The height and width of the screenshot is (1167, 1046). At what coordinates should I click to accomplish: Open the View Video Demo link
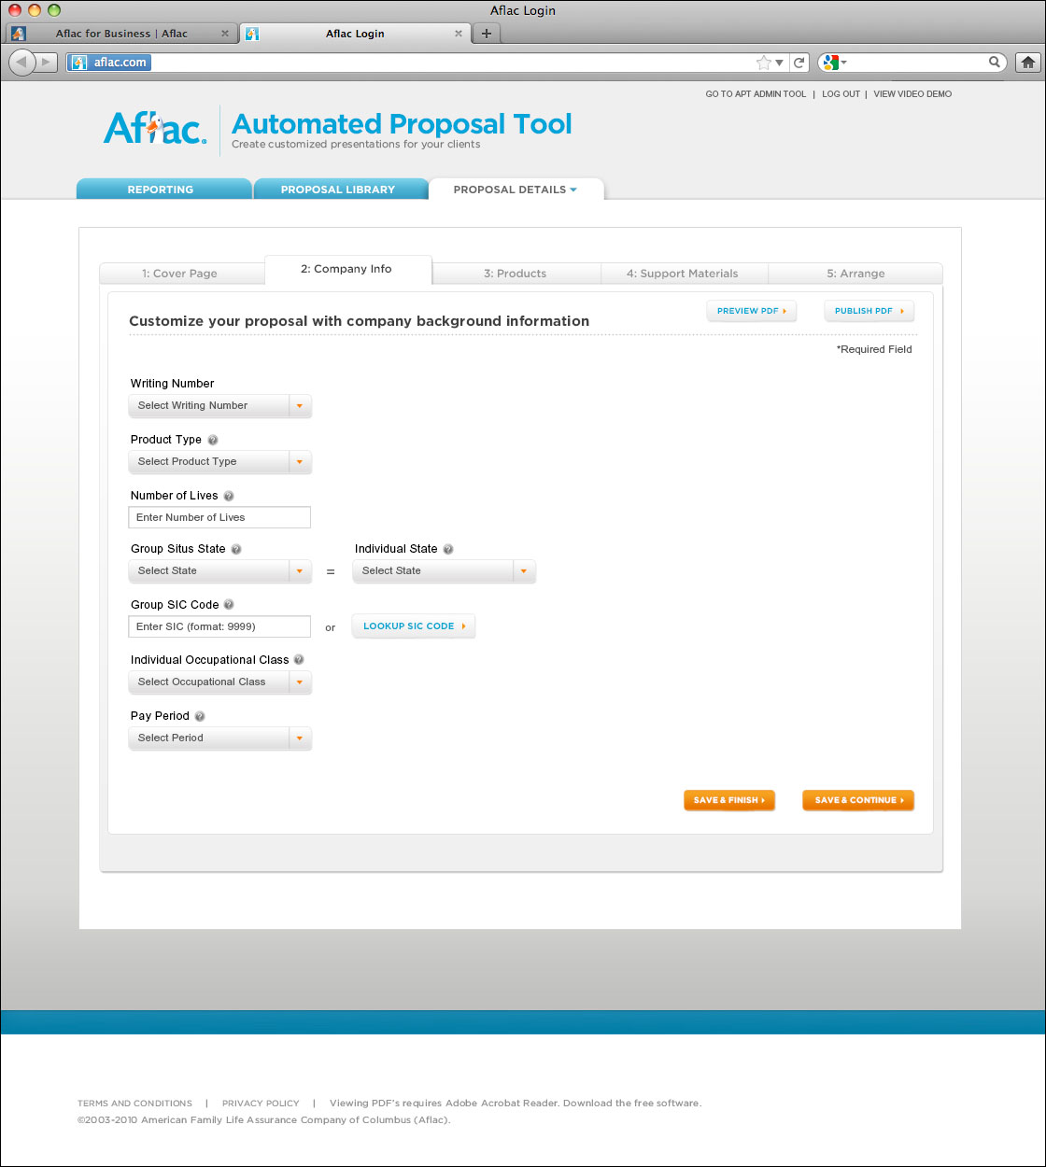click(912, 94)
